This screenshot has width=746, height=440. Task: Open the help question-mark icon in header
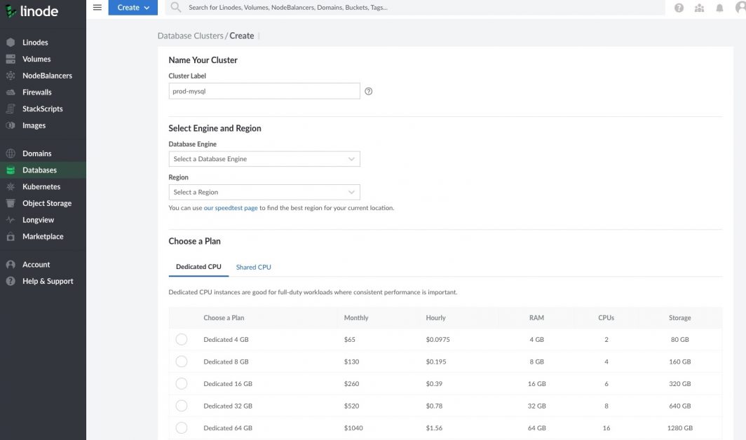coord(679,8)
